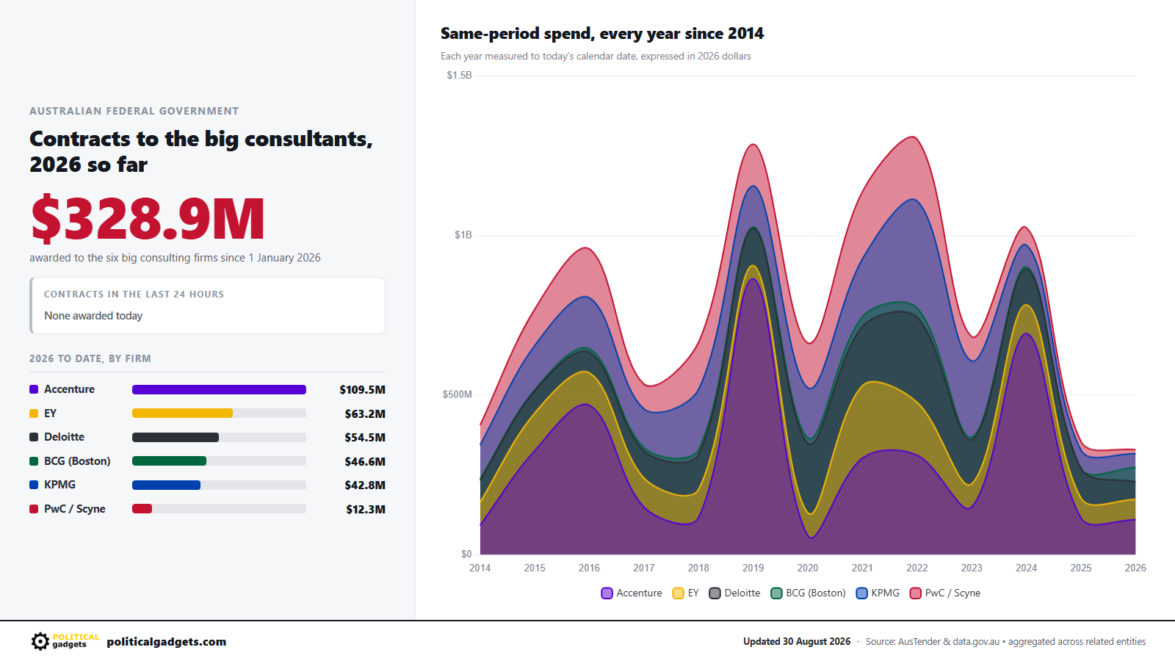
Task: Select the PwC / Scyne red bar in firm list
Action: coord(142,509)
